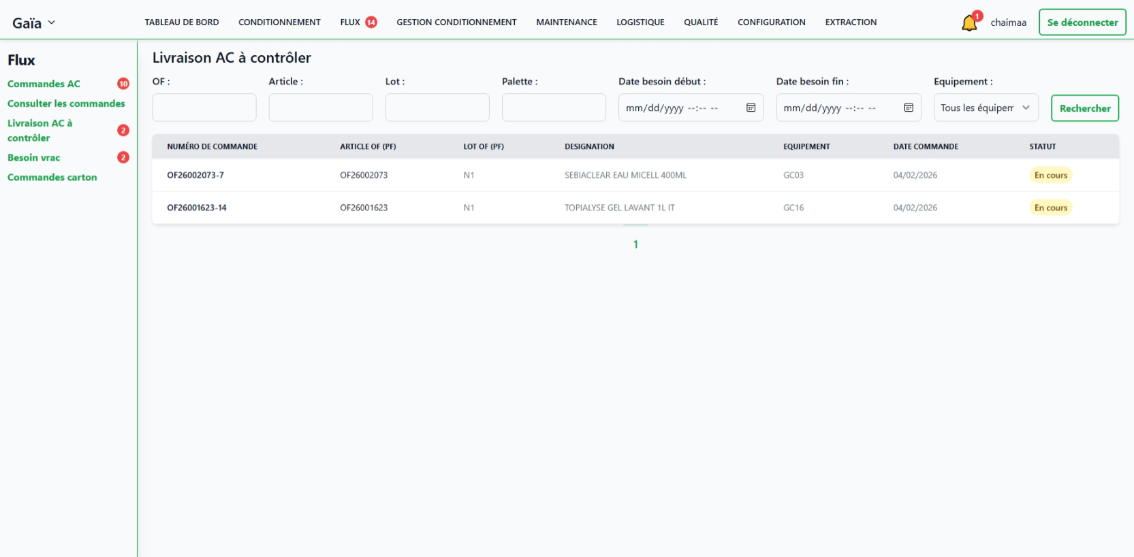
Task: Open MAINTENANCE menu
Action: pos(567,22)
